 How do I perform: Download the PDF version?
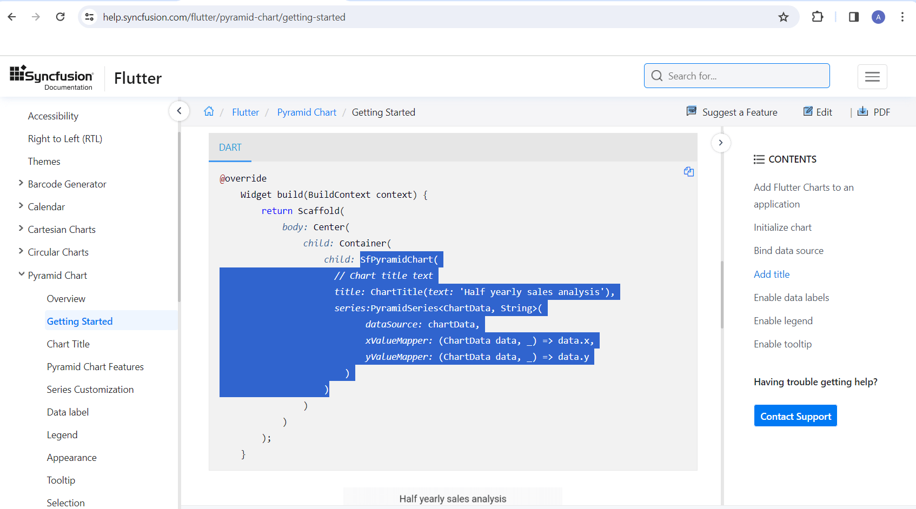coord(874,112)
